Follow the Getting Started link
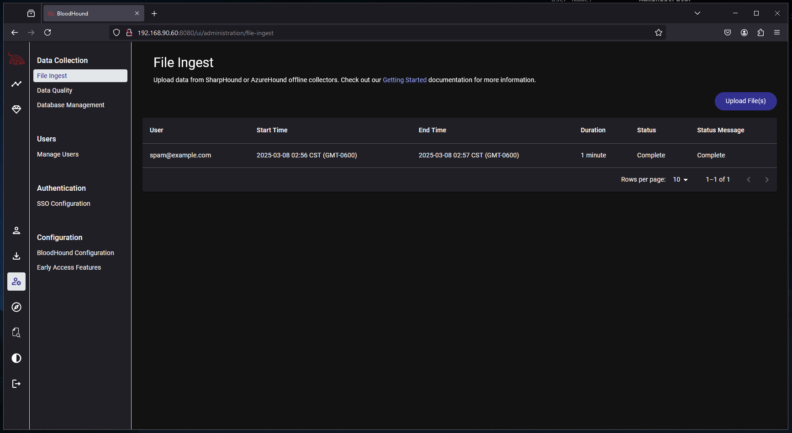This screenshot has width=792, height=433. click(405, 80)
